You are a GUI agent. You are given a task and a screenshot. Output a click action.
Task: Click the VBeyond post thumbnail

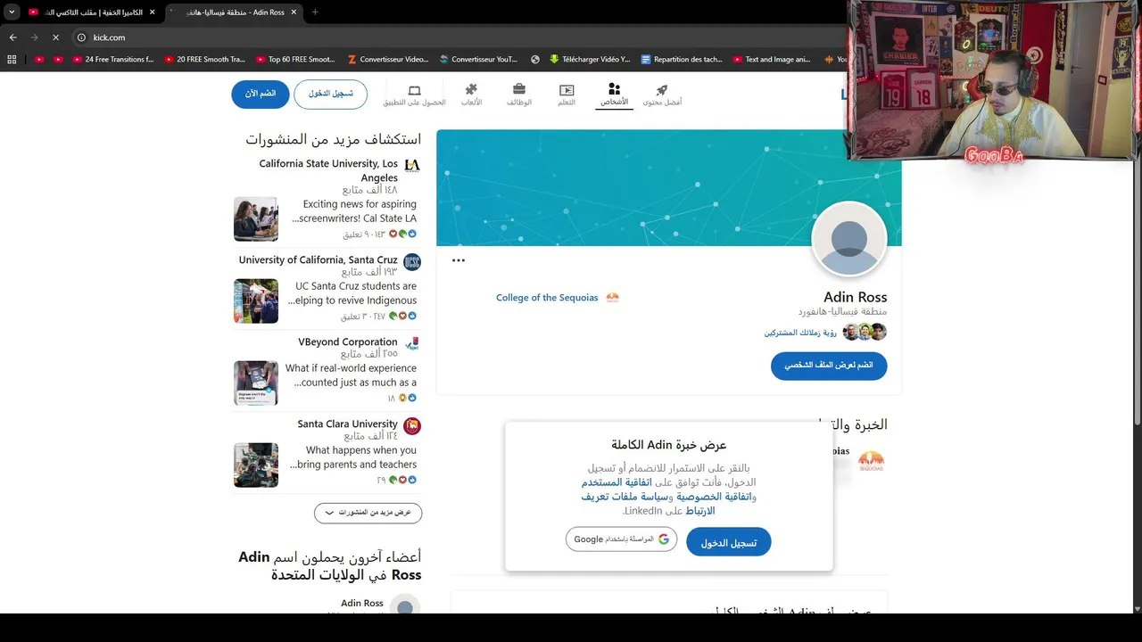pos(256,383)
